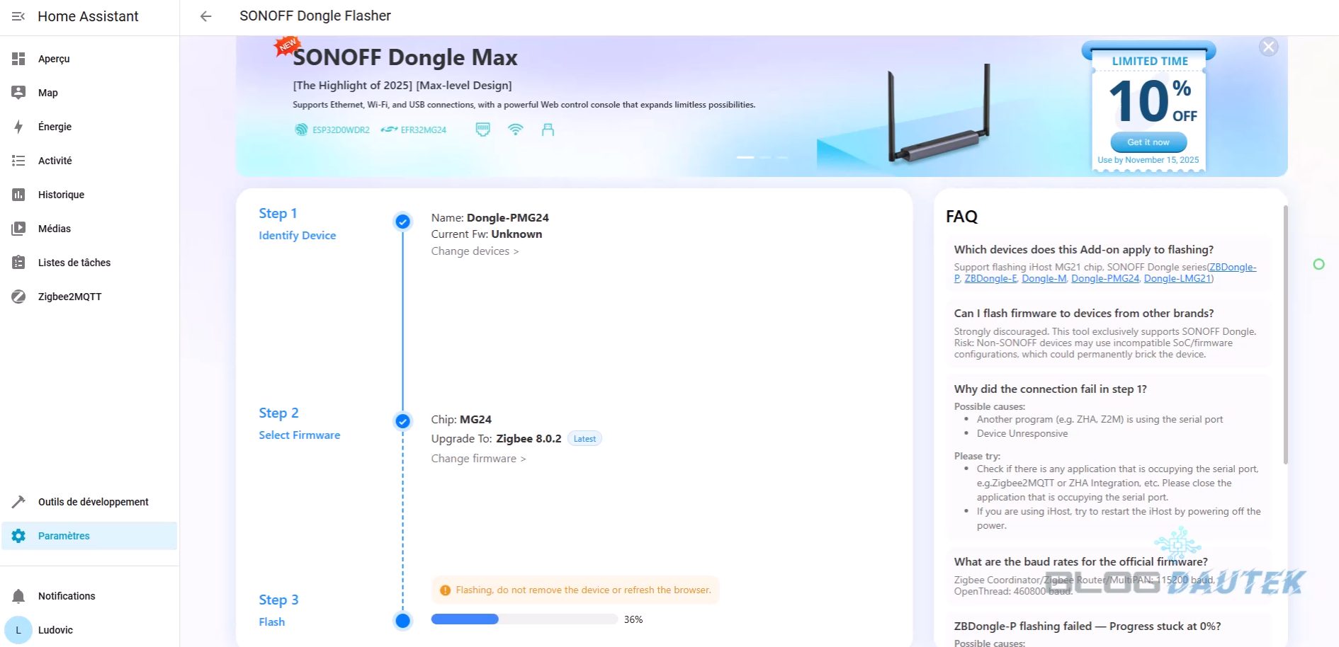Expand Change firmware option
Image resolution: width=1339 pixels, height=647 pixels.
point(478,459)
